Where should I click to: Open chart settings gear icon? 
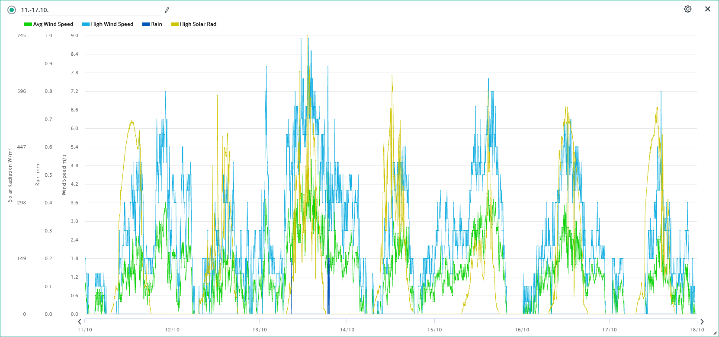[687, 9]
